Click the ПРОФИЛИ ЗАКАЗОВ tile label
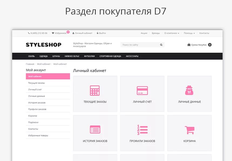The height and width of the screenshot is (161, 232). point(142,141)
